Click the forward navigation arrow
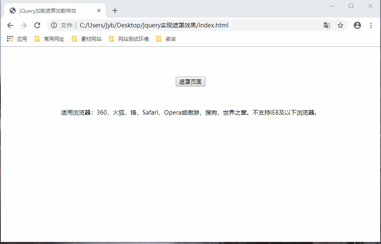 pyautogui.click(x=24, y=25)
